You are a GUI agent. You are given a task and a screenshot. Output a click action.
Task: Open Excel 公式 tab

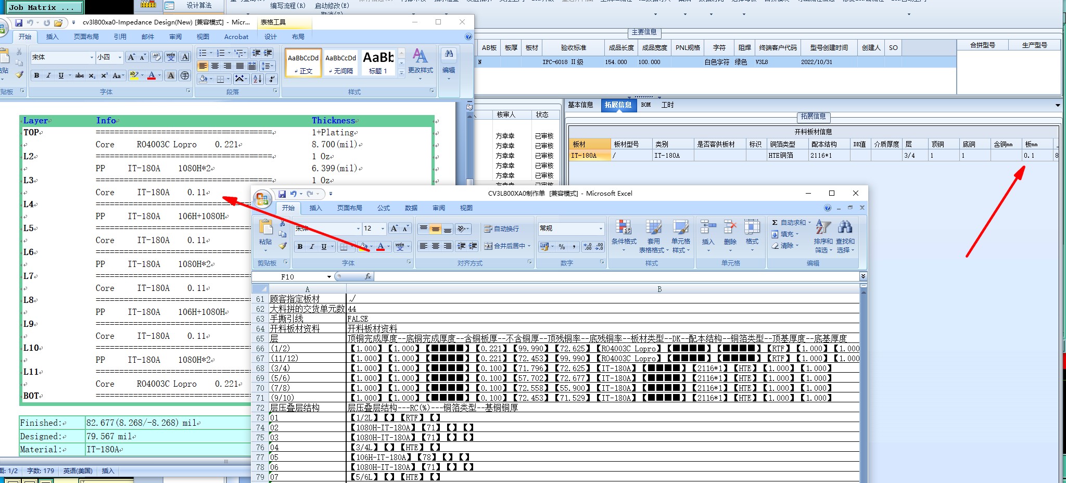pyautogui.click(x=384, y=208)
